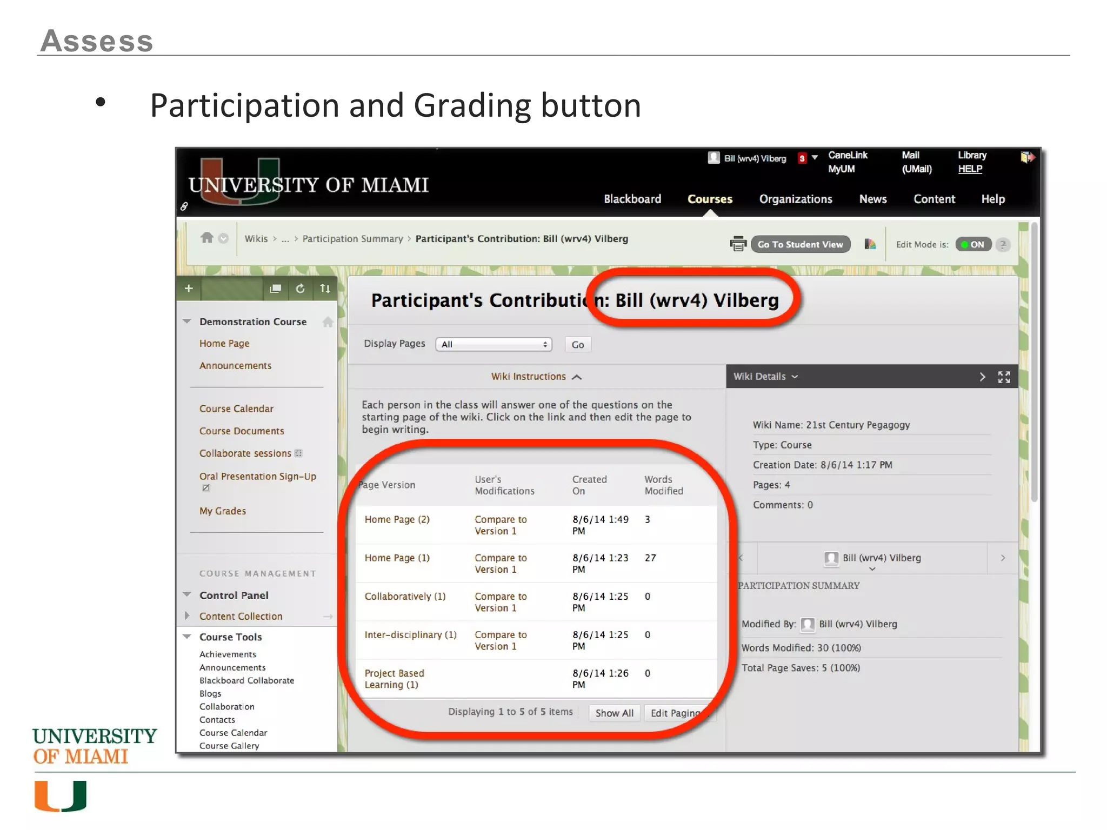Click the Go button
Screen dimensions: 1107x830
coord(578,344)
